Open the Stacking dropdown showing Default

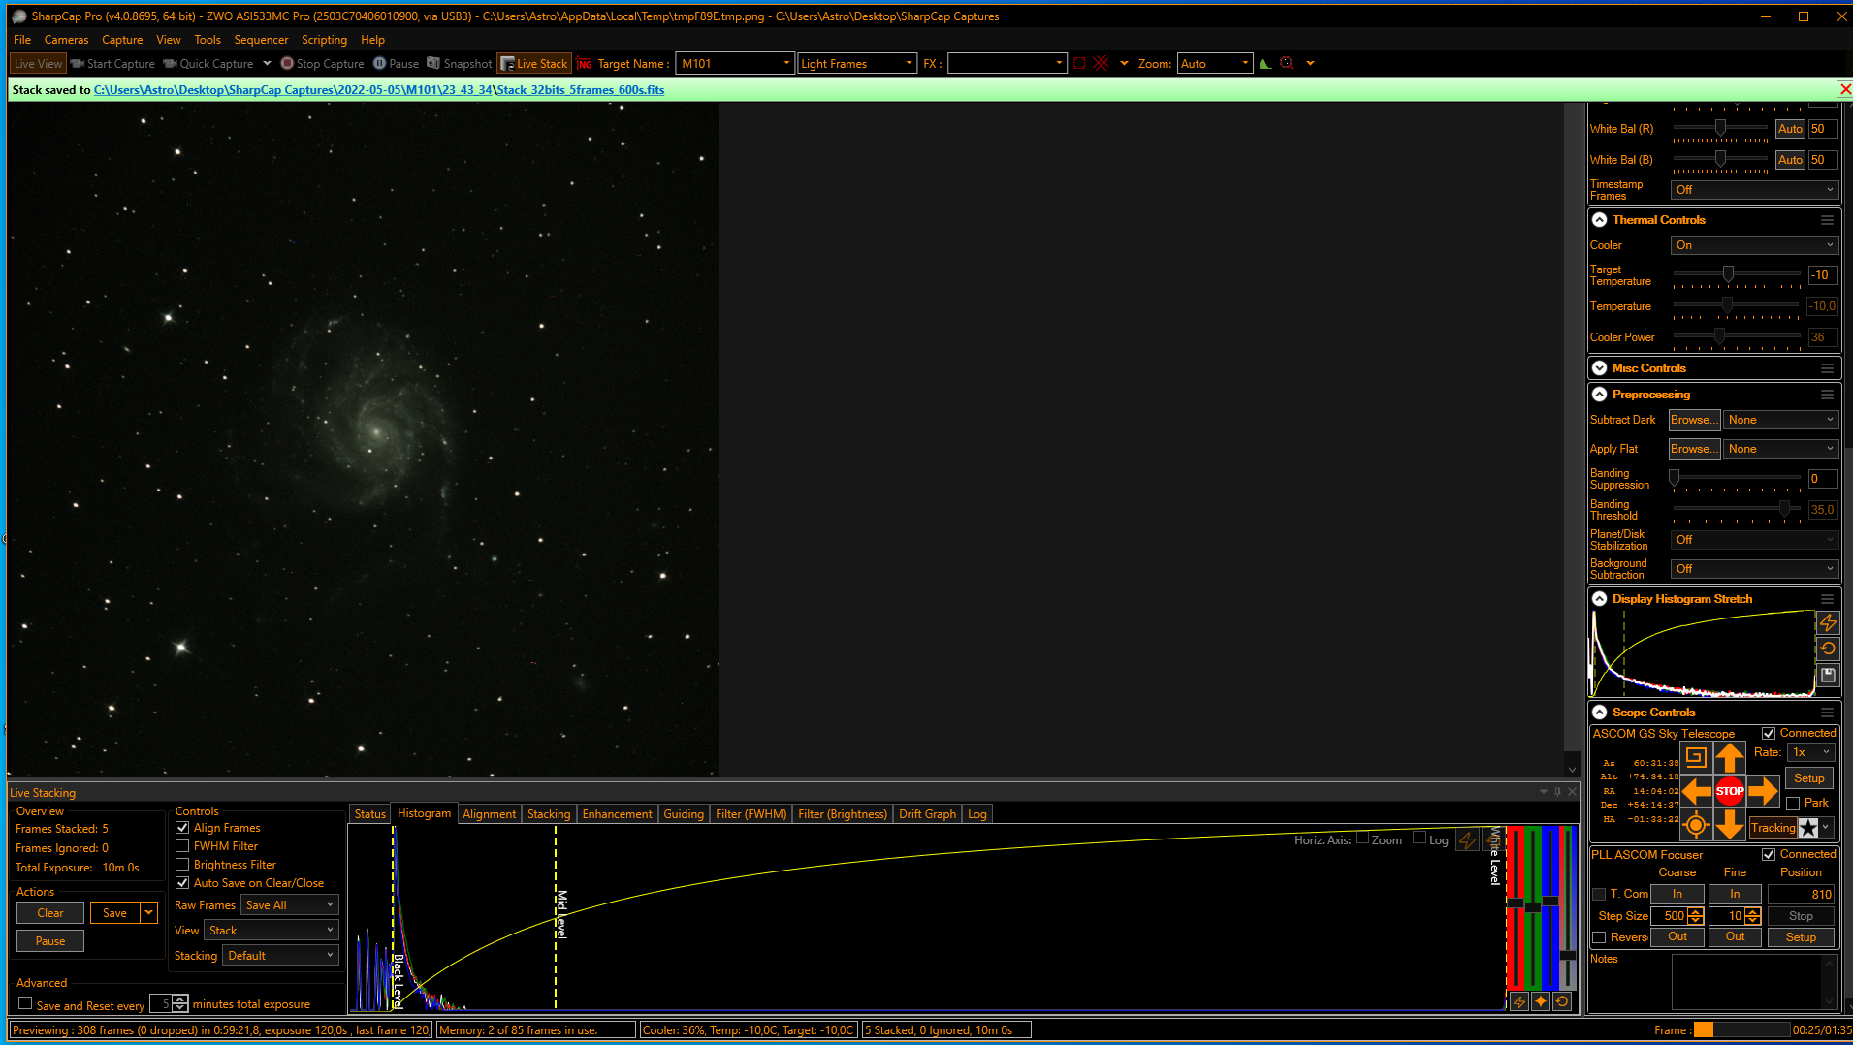(x=280, y=956)
